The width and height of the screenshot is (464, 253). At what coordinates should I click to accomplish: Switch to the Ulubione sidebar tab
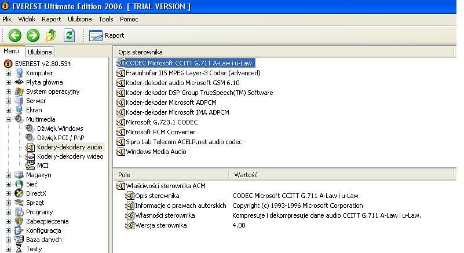pyautogui.click(x=40, y=52)
